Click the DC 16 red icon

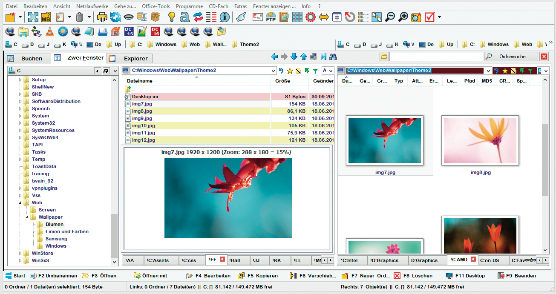click(156, 31)
